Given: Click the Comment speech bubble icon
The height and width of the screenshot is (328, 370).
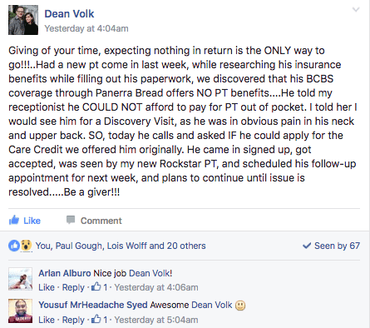Looking at the screenshot, I should pos(71,220).
